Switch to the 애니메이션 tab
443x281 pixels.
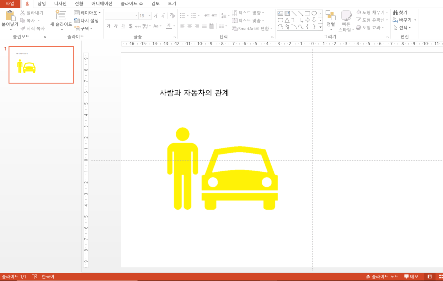(102, 4)
